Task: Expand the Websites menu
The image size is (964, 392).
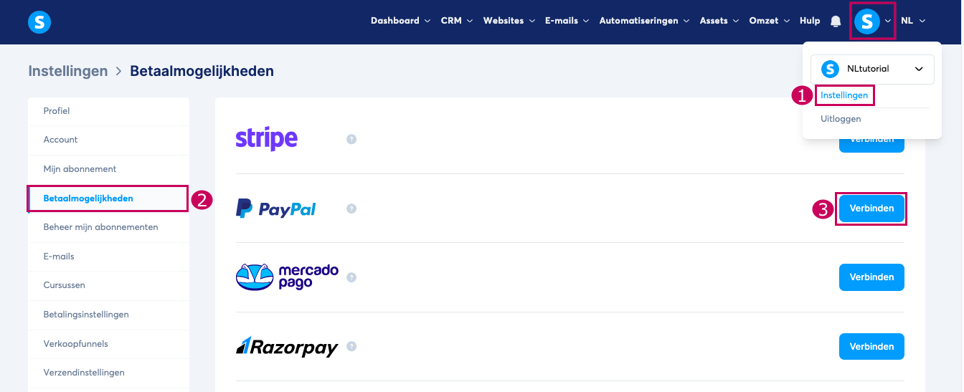Action: tap(509, 21)
